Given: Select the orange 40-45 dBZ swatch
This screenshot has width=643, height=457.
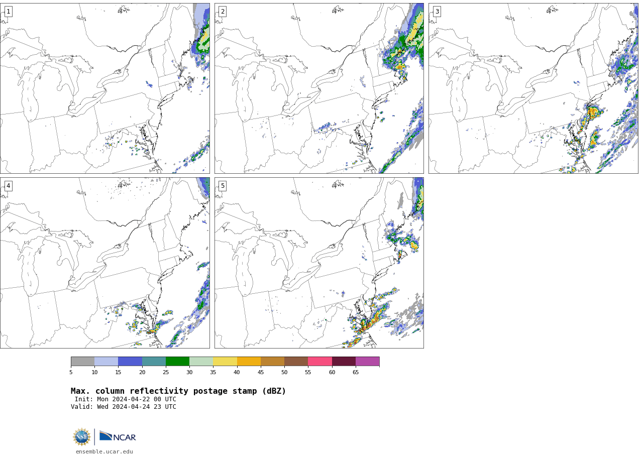Looking at the screenshot, I should coord(249,362).
